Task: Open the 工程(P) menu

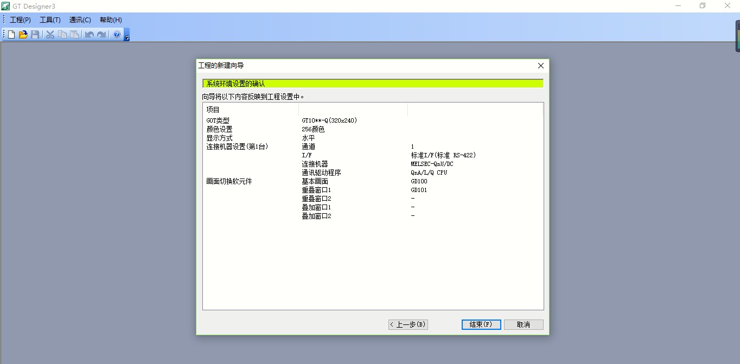Action: 20,20
